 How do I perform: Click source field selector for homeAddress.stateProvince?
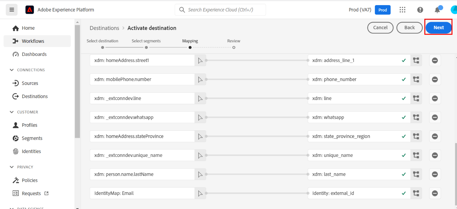200,136
